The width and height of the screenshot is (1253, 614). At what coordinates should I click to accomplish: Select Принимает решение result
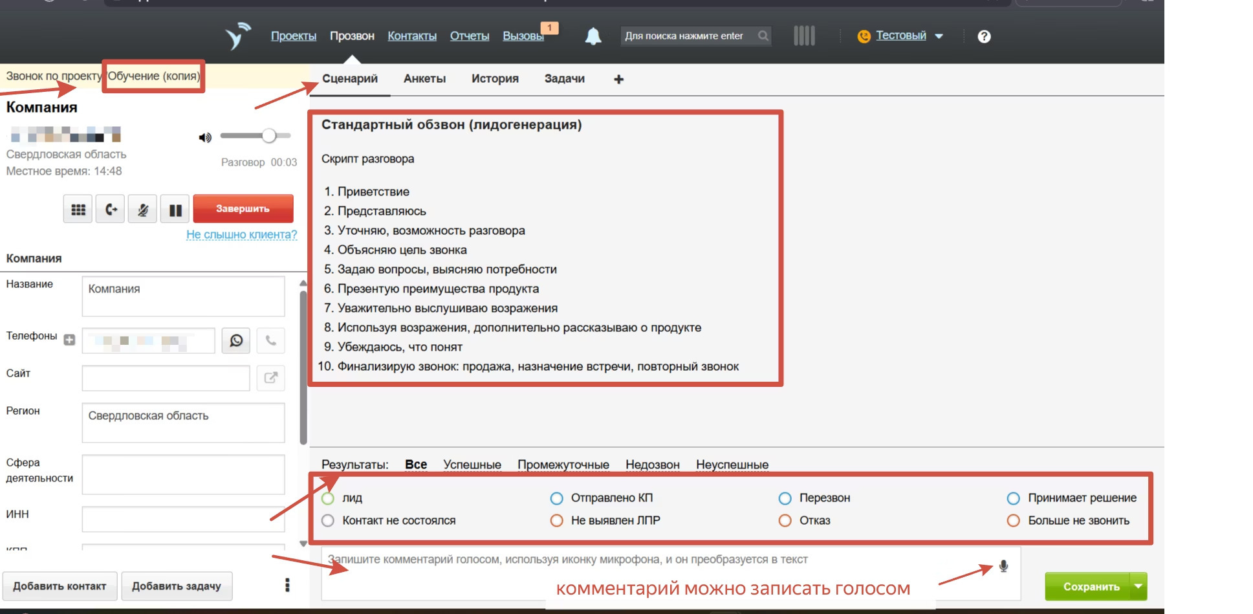click(1013, 498)
